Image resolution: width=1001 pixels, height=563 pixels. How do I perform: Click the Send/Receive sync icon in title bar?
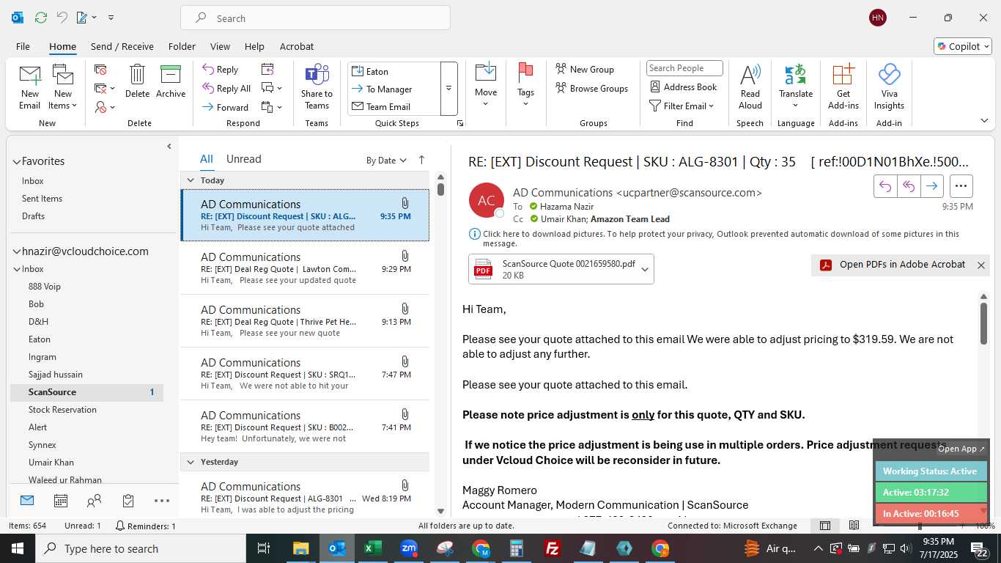coord(41,18)
